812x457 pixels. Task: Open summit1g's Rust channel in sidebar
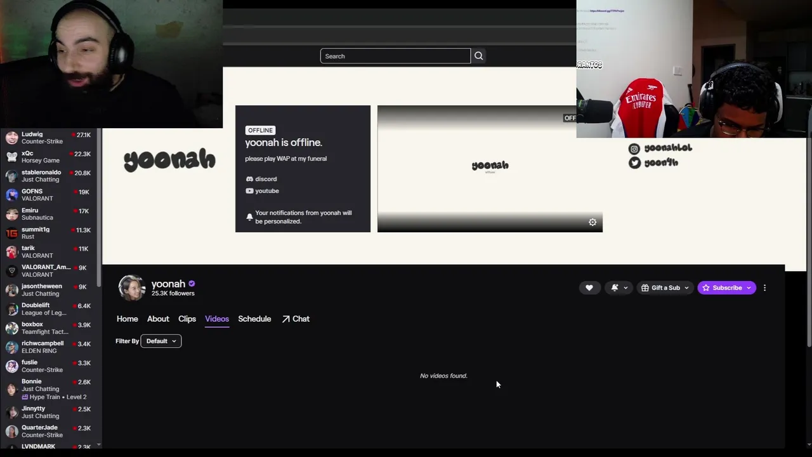pos(49,233)
